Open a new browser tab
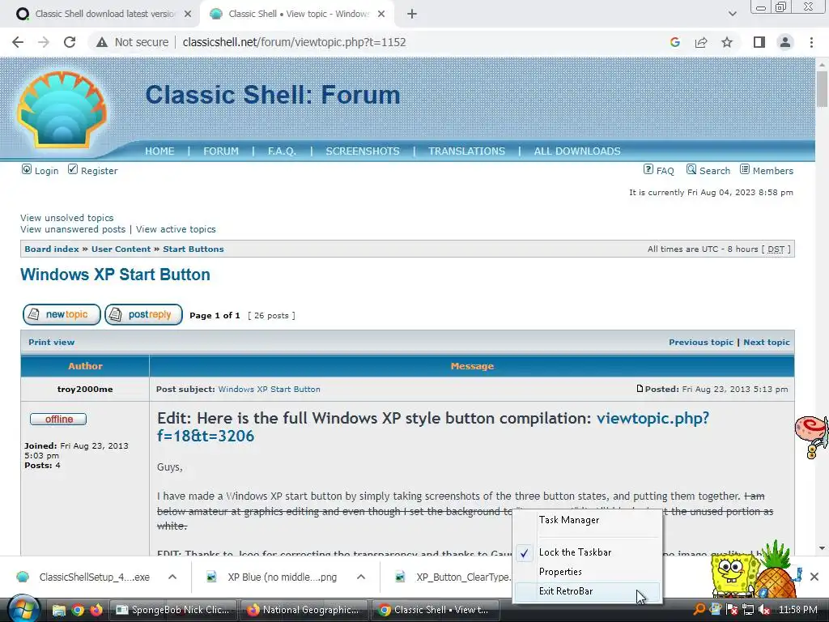 412,15
